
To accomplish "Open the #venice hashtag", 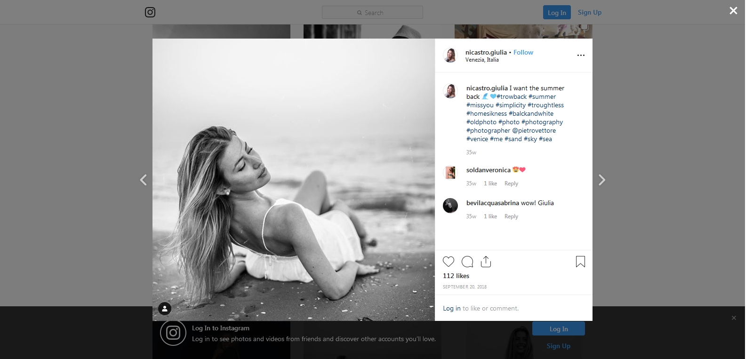I will (477, 139).
